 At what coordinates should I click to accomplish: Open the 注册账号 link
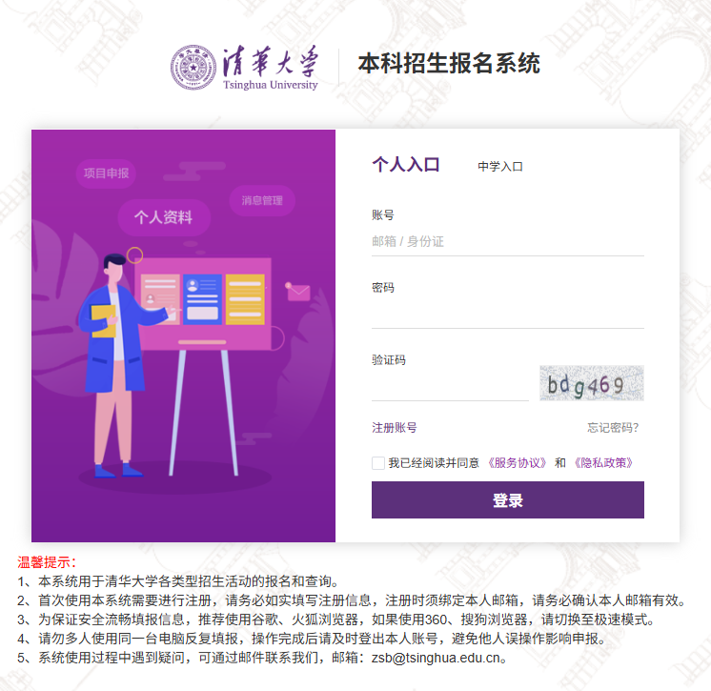(x=394, y=428)
